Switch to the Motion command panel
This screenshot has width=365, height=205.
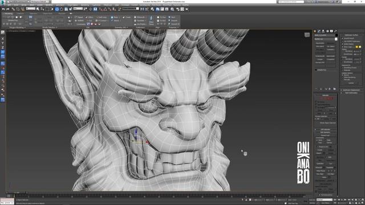pos(327,31)
